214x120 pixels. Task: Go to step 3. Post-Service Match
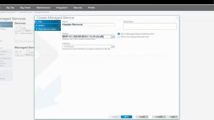(47, 29)
